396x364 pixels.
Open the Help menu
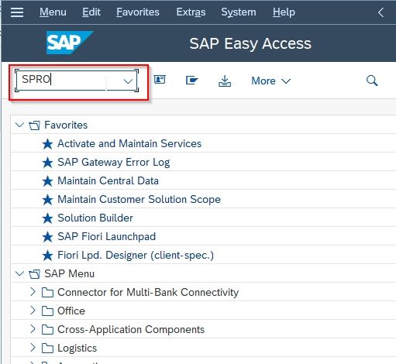click(x=284, y=12)
